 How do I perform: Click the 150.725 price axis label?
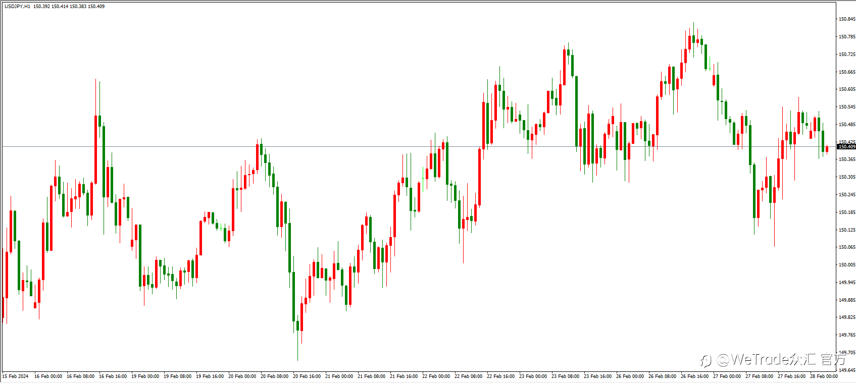(x=847, y=54)
